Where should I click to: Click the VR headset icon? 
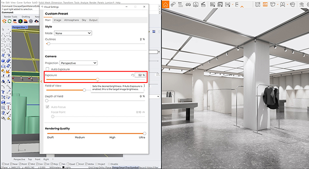click(292, 4)
